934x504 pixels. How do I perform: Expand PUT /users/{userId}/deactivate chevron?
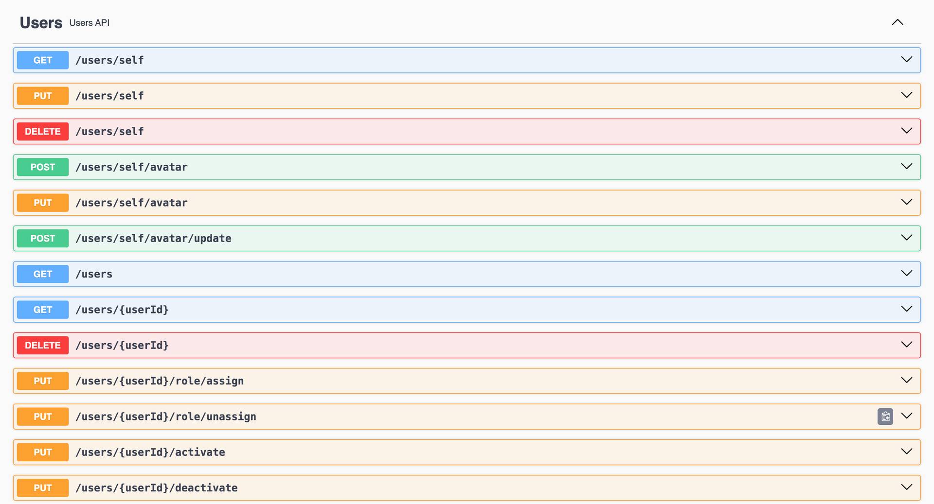(906, 487)
